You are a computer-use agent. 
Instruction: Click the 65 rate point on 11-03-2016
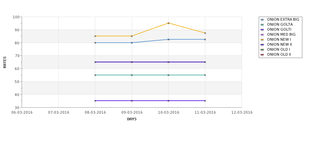205,62
